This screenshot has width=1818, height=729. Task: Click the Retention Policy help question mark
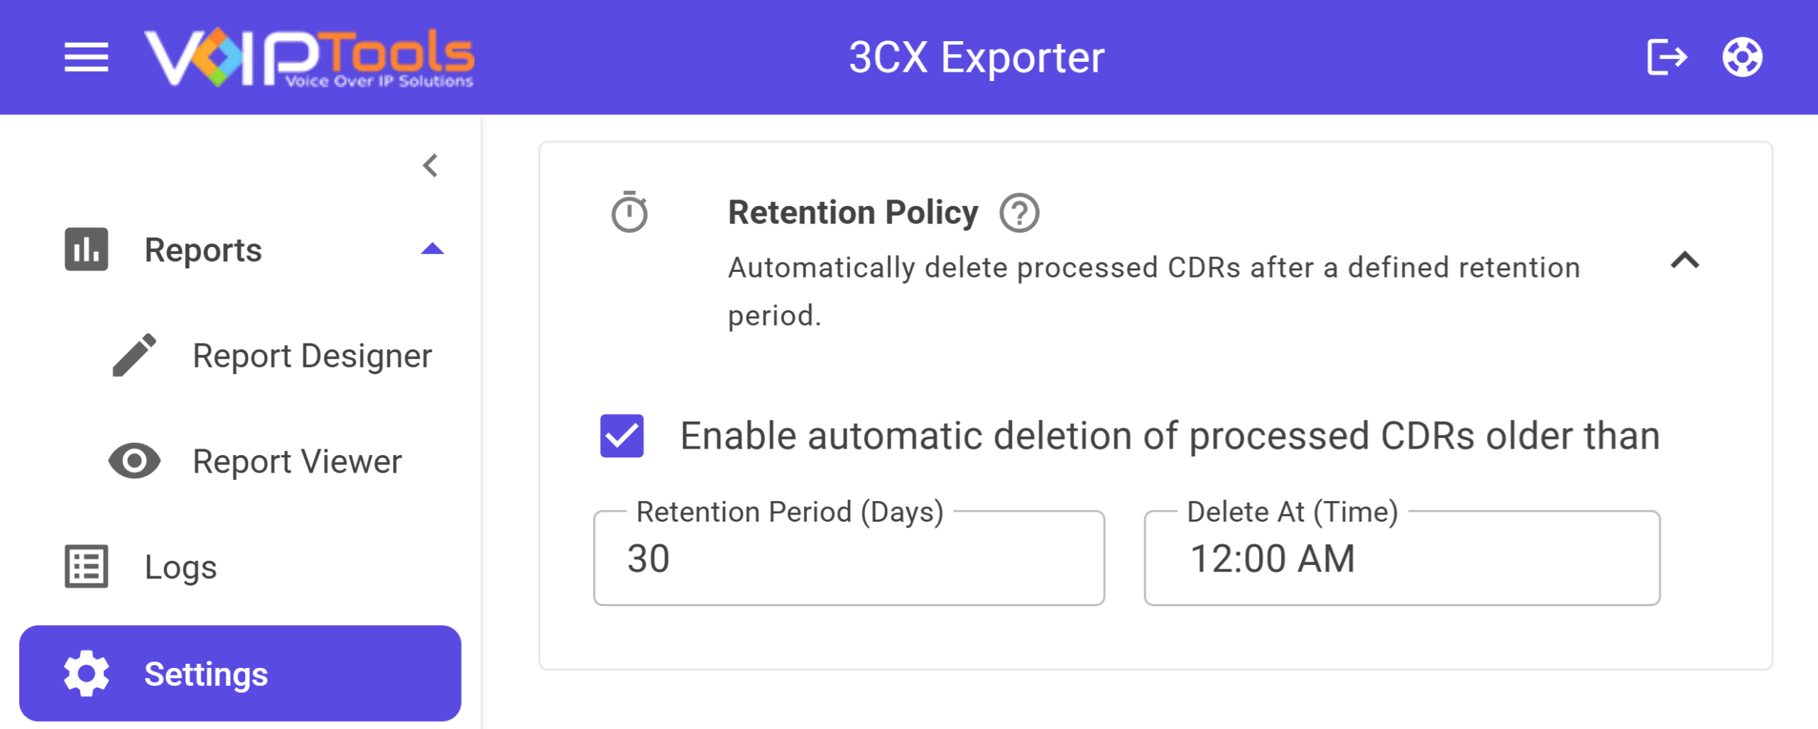[x=1019, y=213]
